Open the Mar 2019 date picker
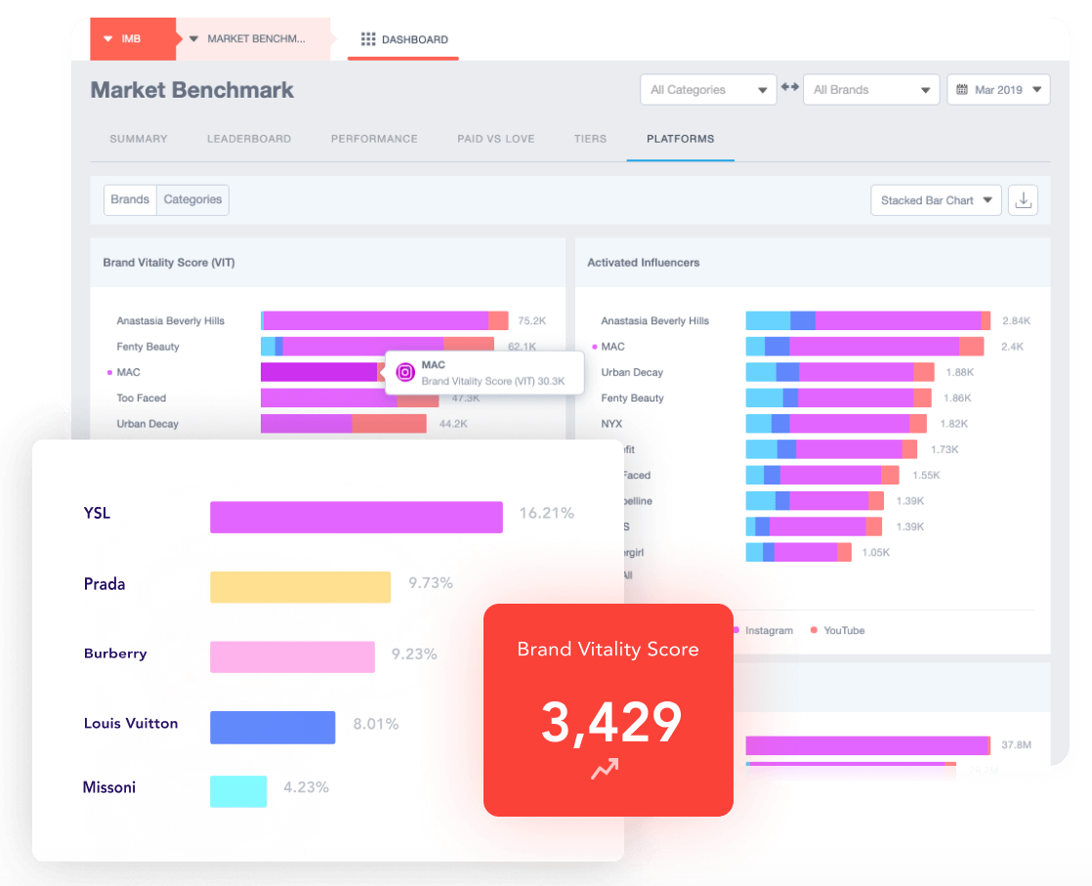 pos(998,90)
